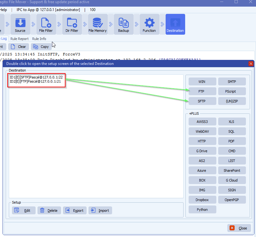Click the Clear log button
256x237 pixels.
[19, 47]
